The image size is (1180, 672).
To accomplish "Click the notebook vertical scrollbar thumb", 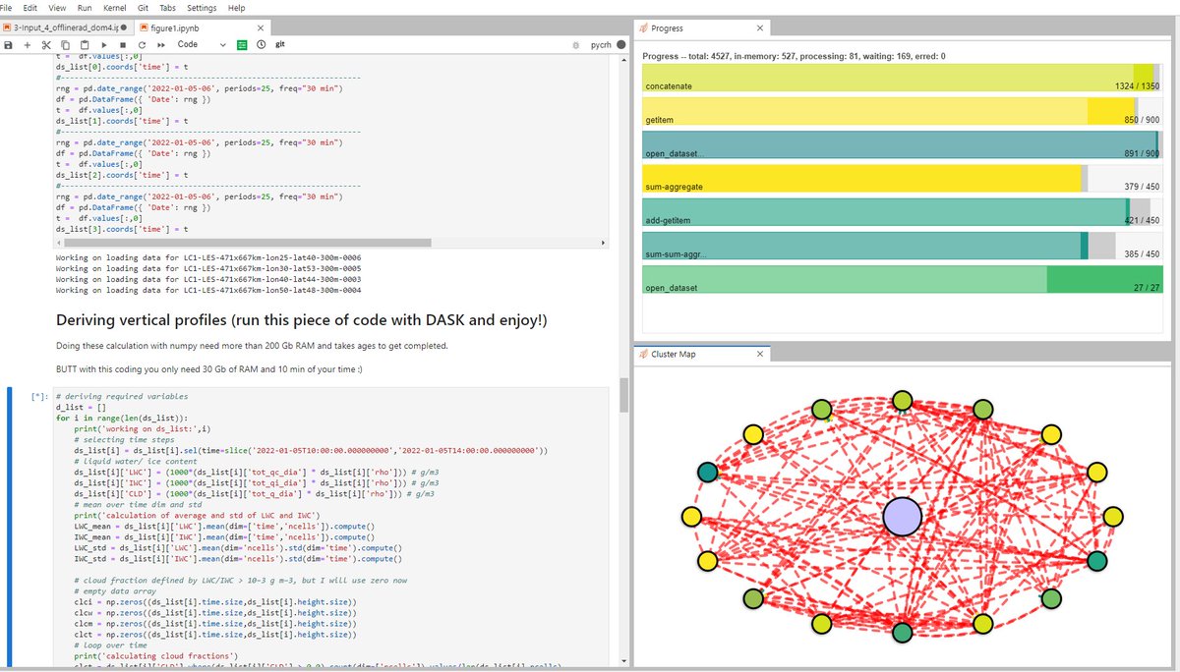I will [623, 394].
